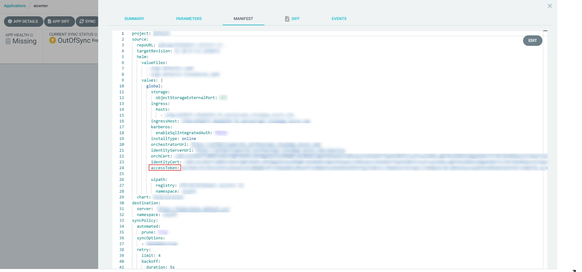Open the EVENTS tab
The height and width of the screenshot is (272, 582).
pyautogui.click(x=339, y=19)
